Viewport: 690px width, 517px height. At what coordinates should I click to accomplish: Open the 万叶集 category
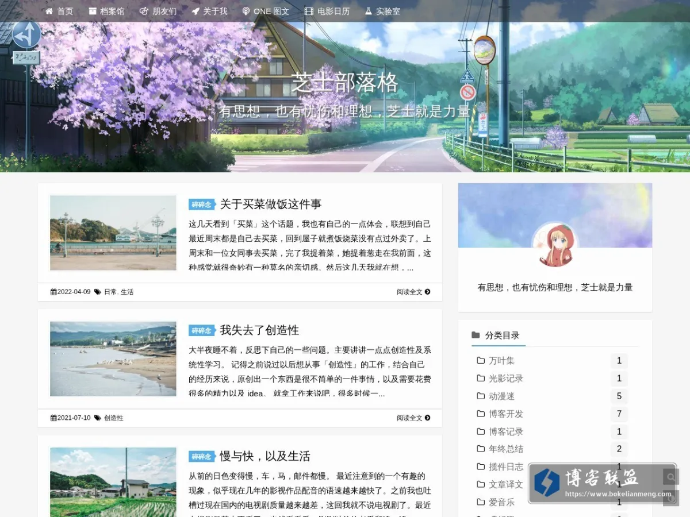pyautogui.click(x=501, y=361)
